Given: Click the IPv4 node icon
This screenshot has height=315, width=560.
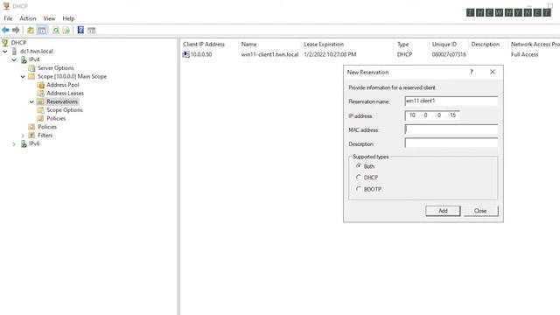Looking at the screenshot, I should [x=24, y=59].
